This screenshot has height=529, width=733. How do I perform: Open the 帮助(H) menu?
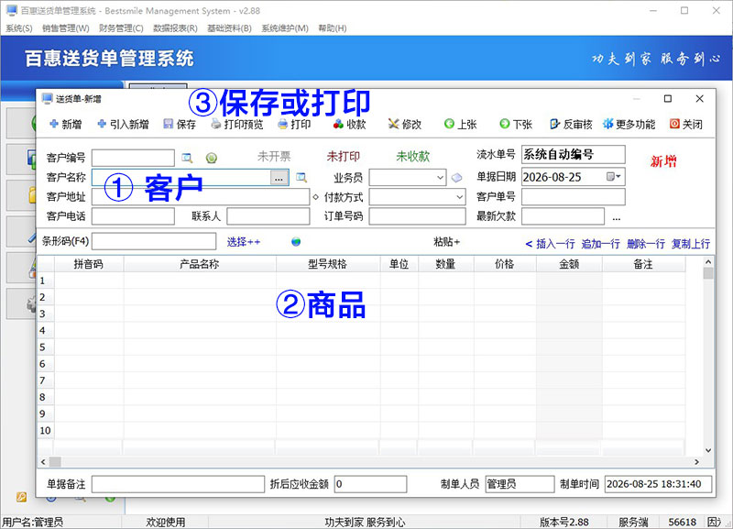(x=333, y=28)
